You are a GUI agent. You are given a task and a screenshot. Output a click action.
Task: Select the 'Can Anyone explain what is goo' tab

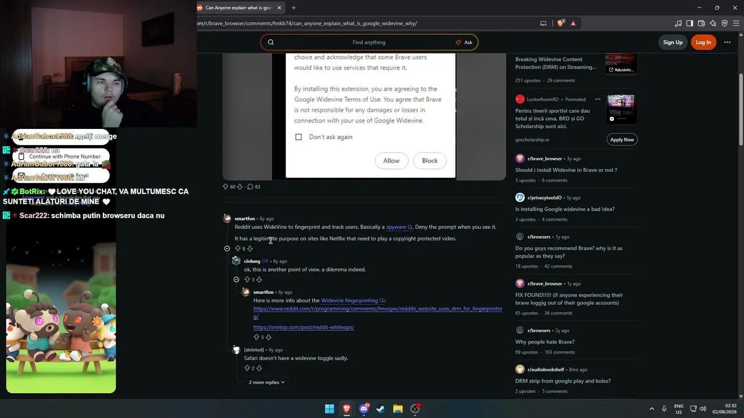tap(238, 8)
